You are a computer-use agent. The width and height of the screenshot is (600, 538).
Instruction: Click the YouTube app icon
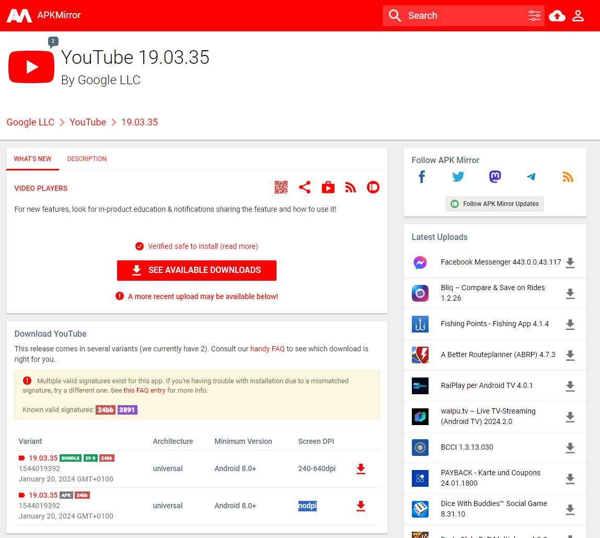[x=31, y=66]
